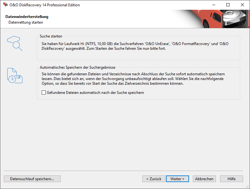Image resolution: width=250 pixels, height=189 pixels.
Task: Minimize the DiskRecovery window
Action: point(214,5)
